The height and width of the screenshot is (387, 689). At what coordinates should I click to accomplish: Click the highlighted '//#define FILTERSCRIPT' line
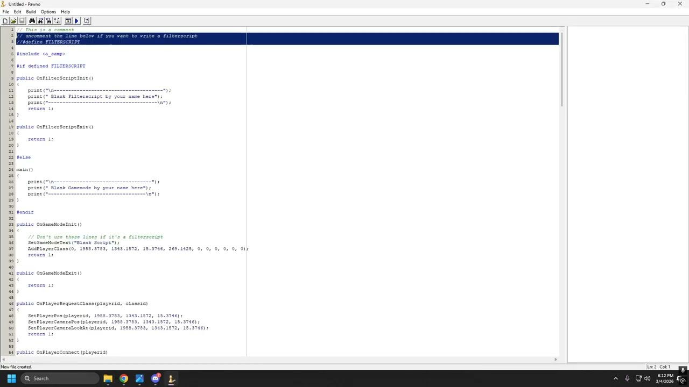coord(48,42)
